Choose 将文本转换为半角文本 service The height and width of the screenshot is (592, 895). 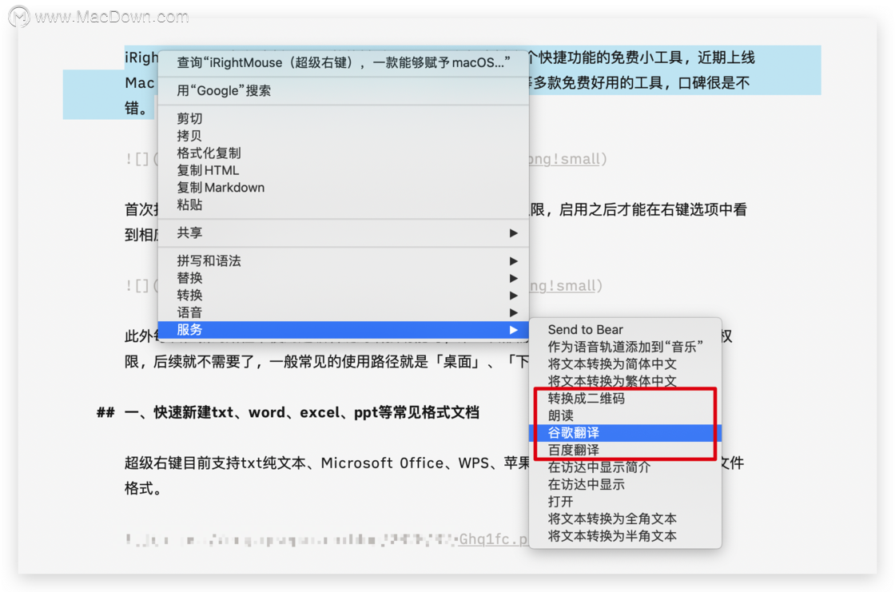tap(625, 535)
